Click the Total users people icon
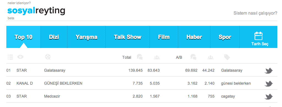Image resolution: width=282 pixels, height=107 pixels. (157, 57)
